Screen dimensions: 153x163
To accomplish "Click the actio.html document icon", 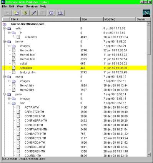I will coord(18,37).
